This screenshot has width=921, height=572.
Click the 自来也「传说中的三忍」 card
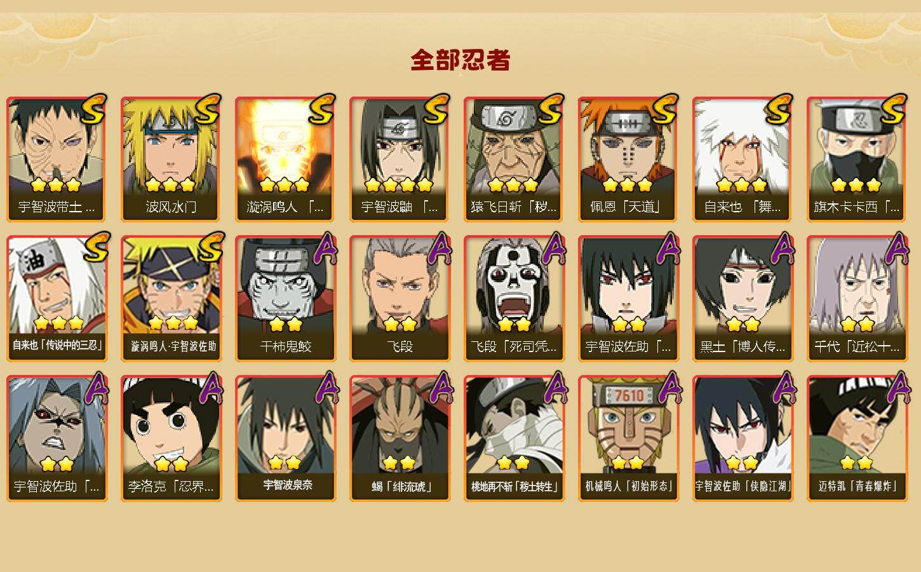click(x=57, y=299)
